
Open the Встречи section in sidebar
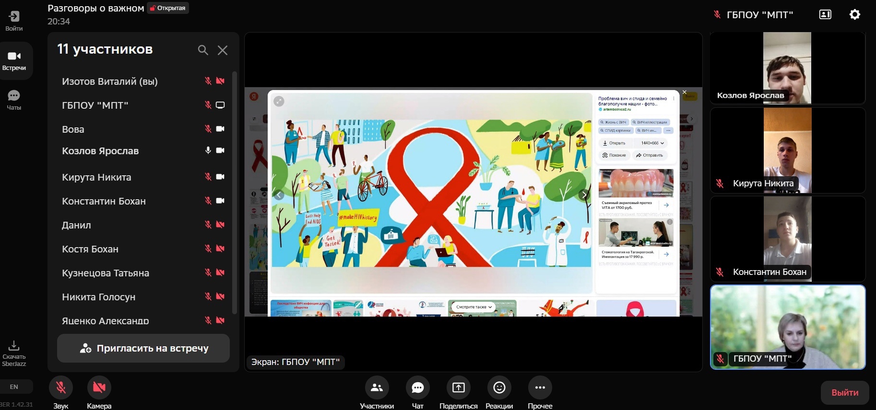point(14,61)
